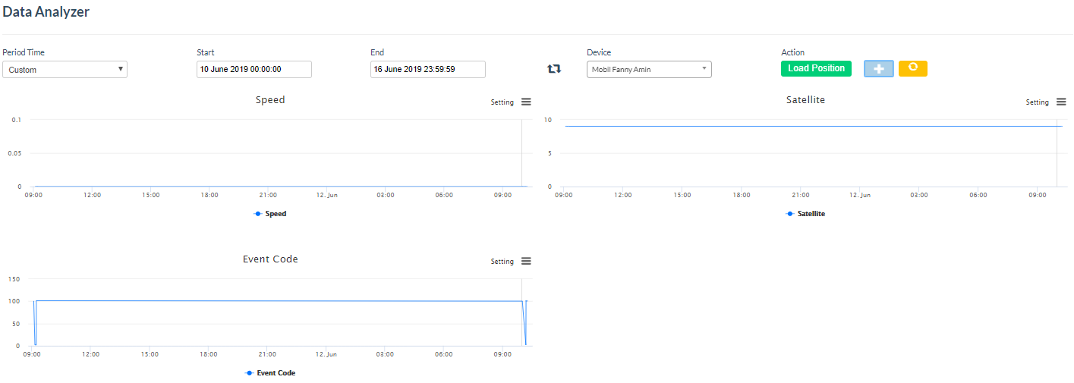Open the Period Time dropdown
Image resolution: width=1074 pixels, height=383 pixels.
click(x=65, y=70)
